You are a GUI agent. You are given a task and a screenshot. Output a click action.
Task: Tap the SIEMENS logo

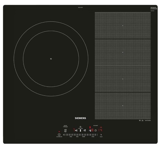tap(80, 118)
